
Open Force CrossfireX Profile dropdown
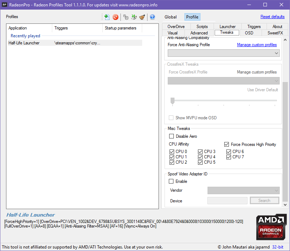224,81
